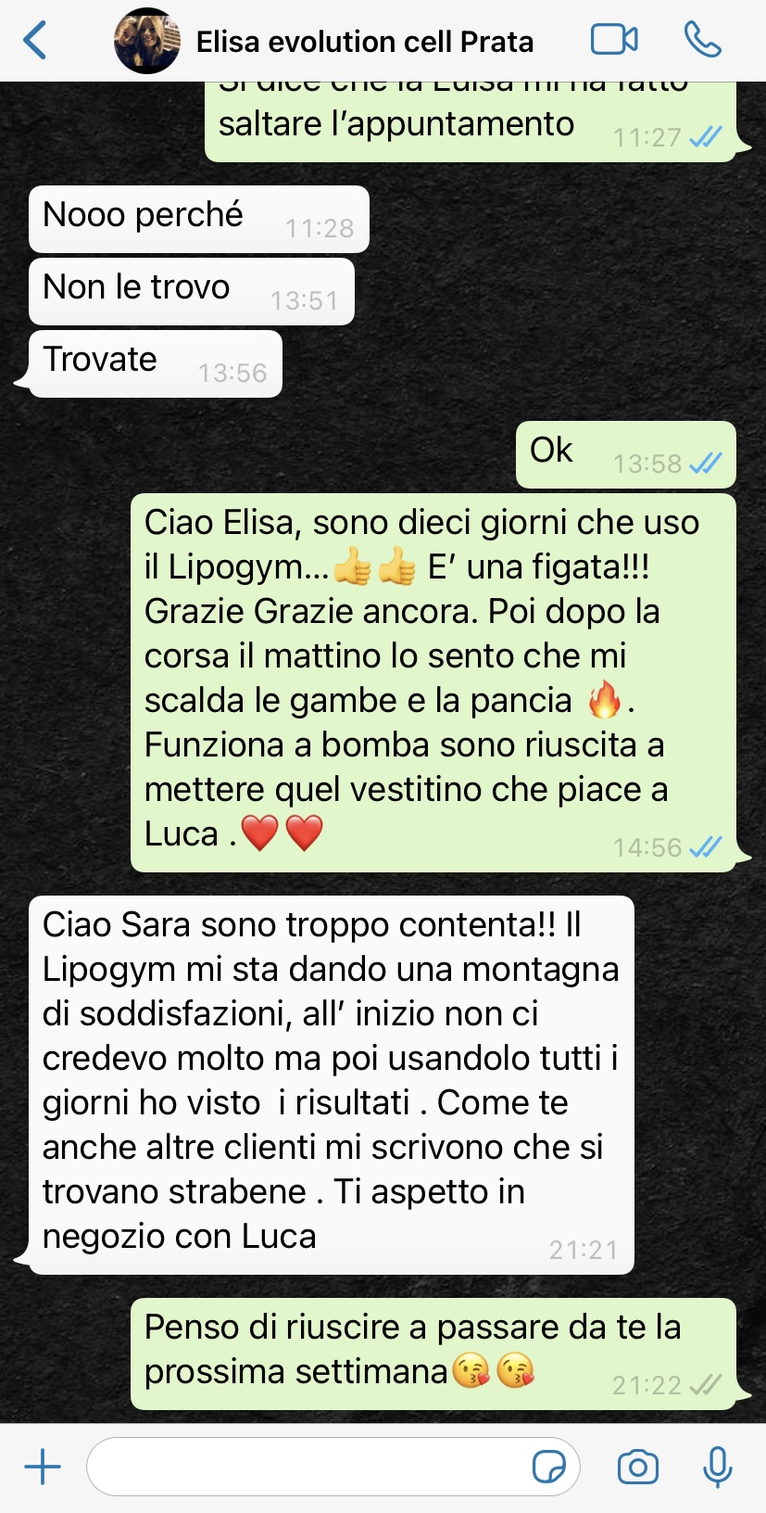Start a video call with Elisa

[x=614, y=40]
